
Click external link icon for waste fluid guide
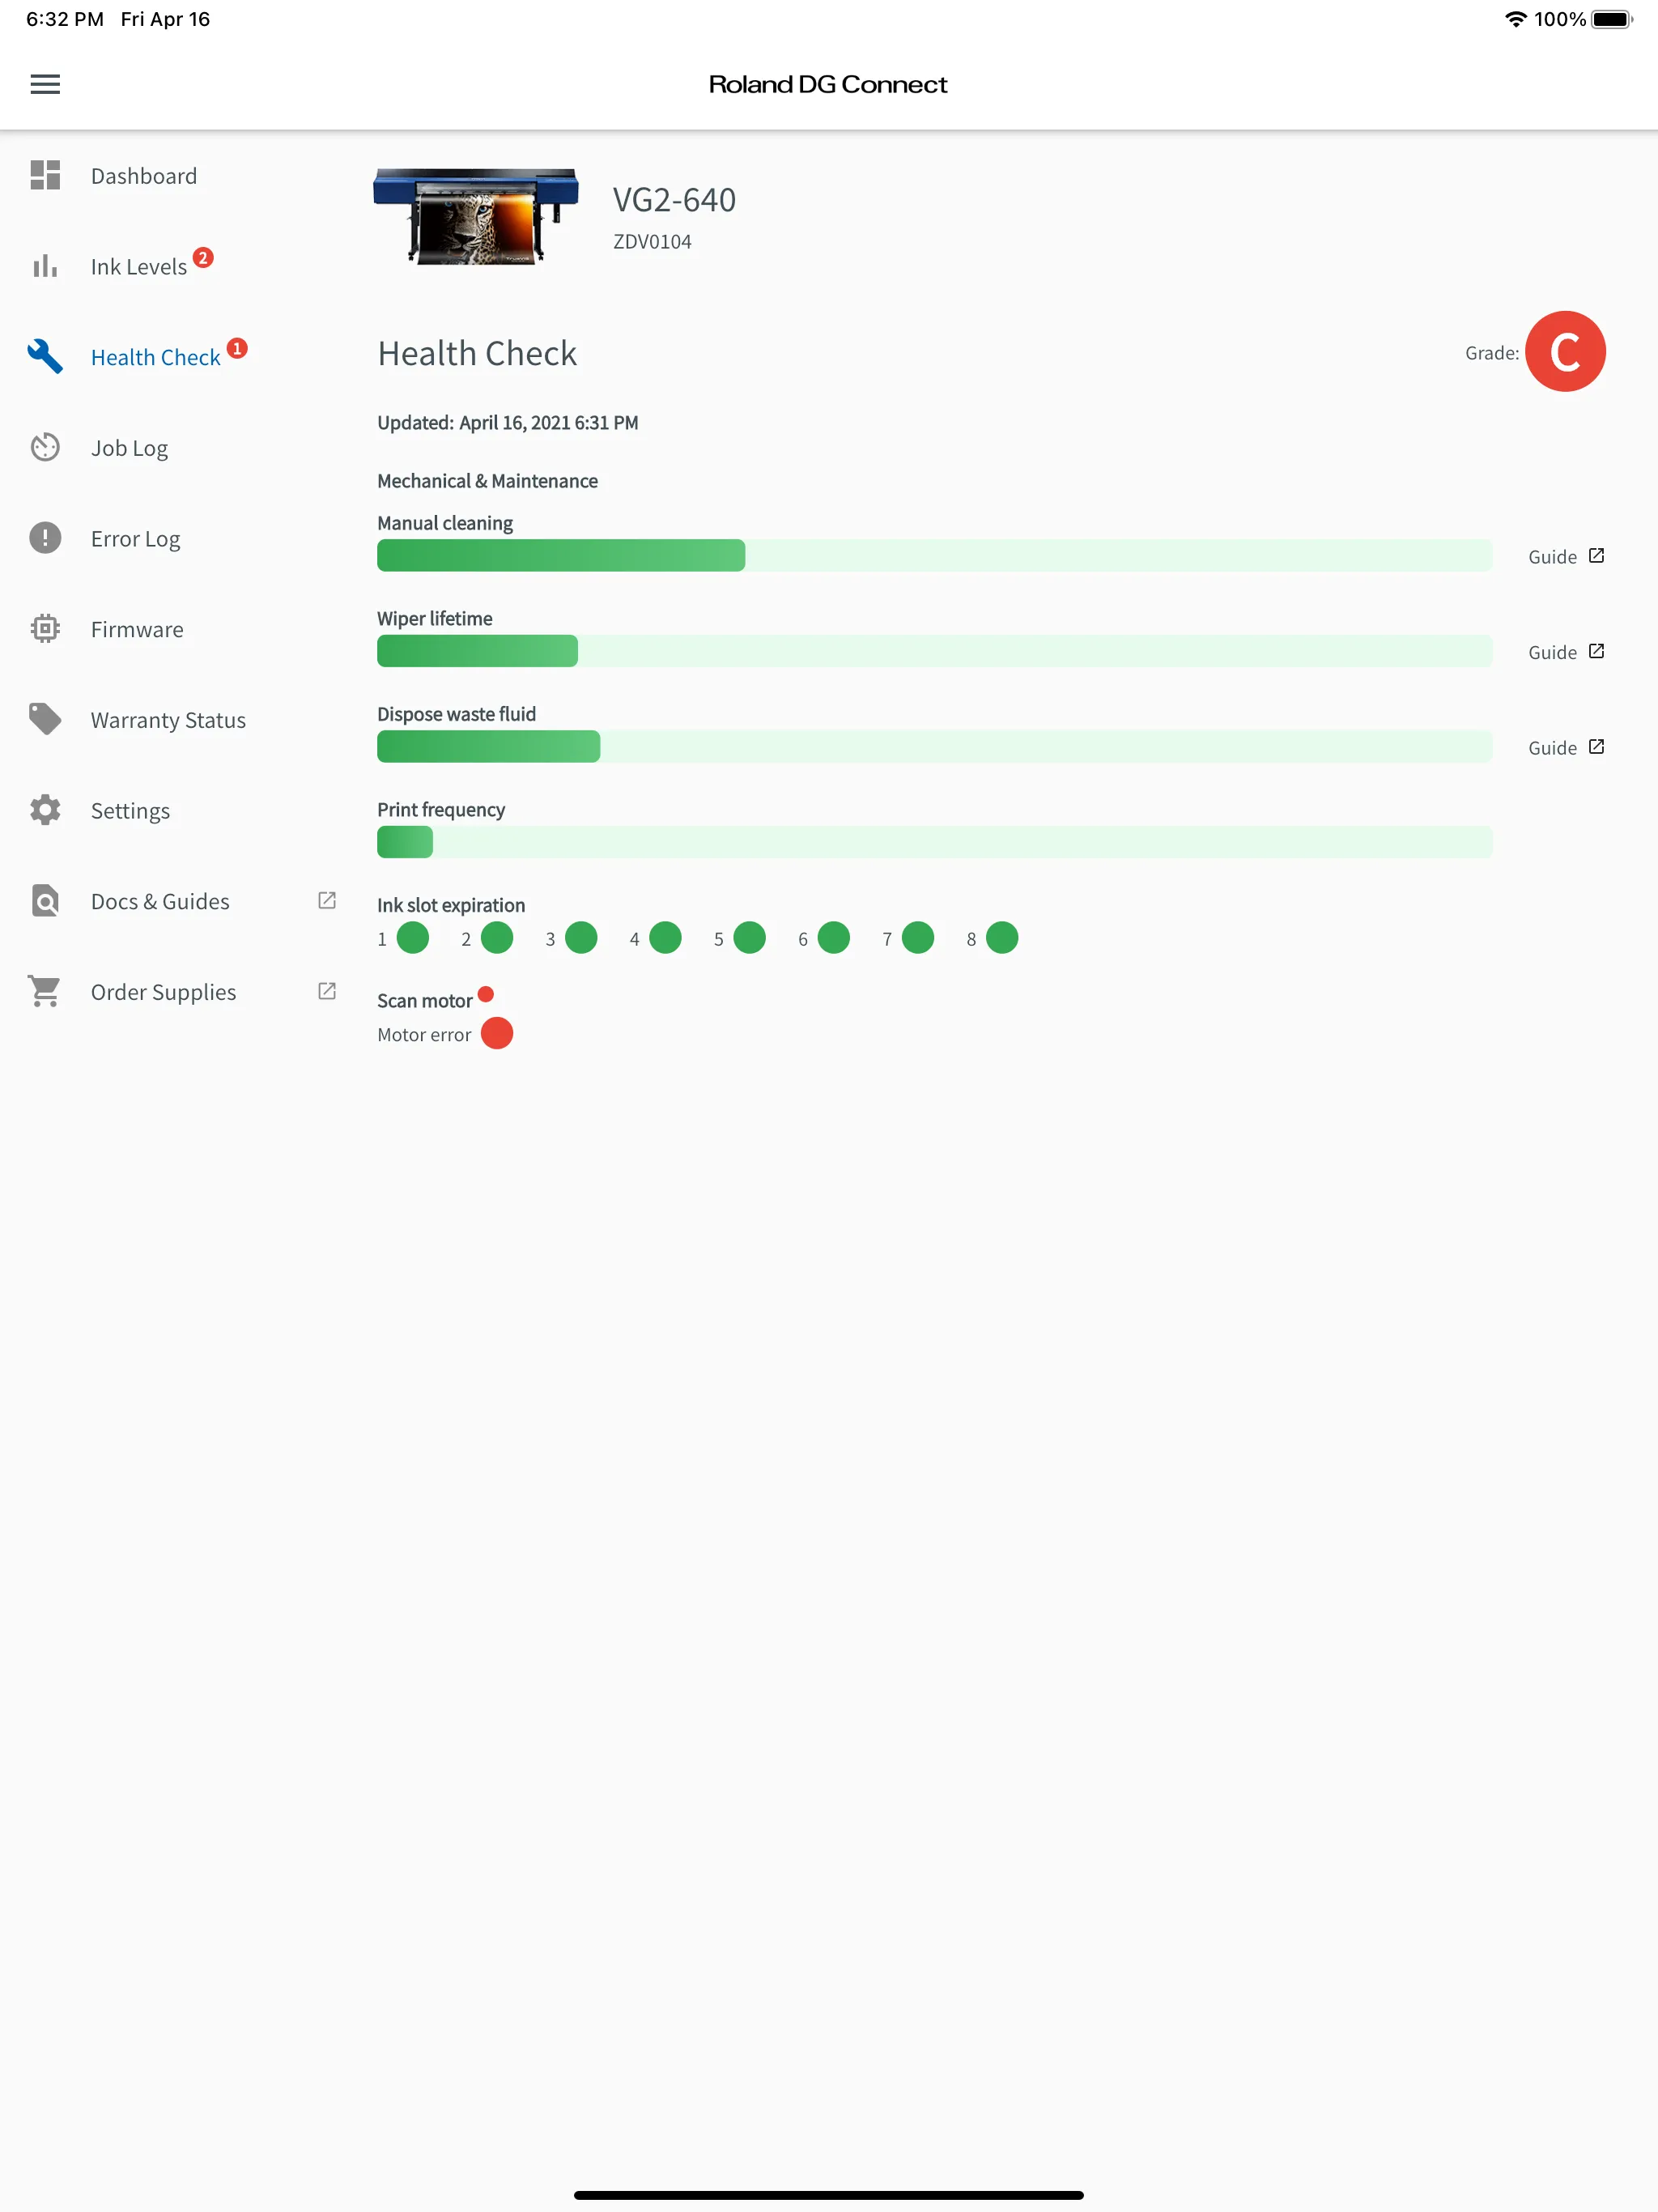point(1597,746)
